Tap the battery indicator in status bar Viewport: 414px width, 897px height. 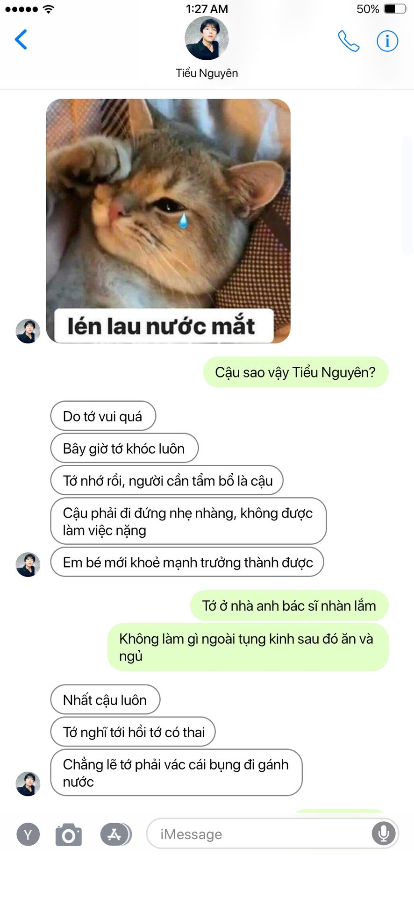click(x=395, y=9)
